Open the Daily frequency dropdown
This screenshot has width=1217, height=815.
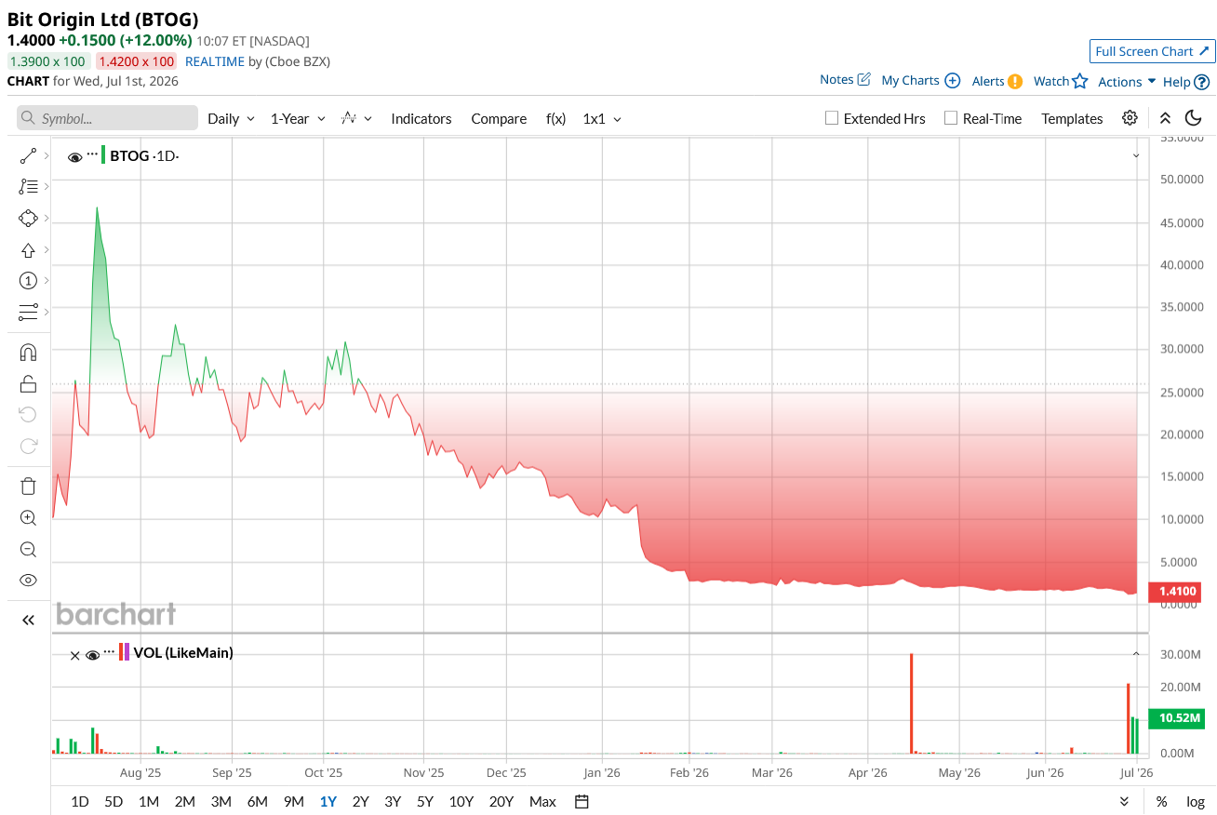pos(231,118)
